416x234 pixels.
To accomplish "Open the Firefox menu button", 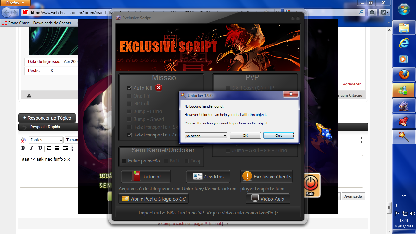I will [x=15, y=3].
